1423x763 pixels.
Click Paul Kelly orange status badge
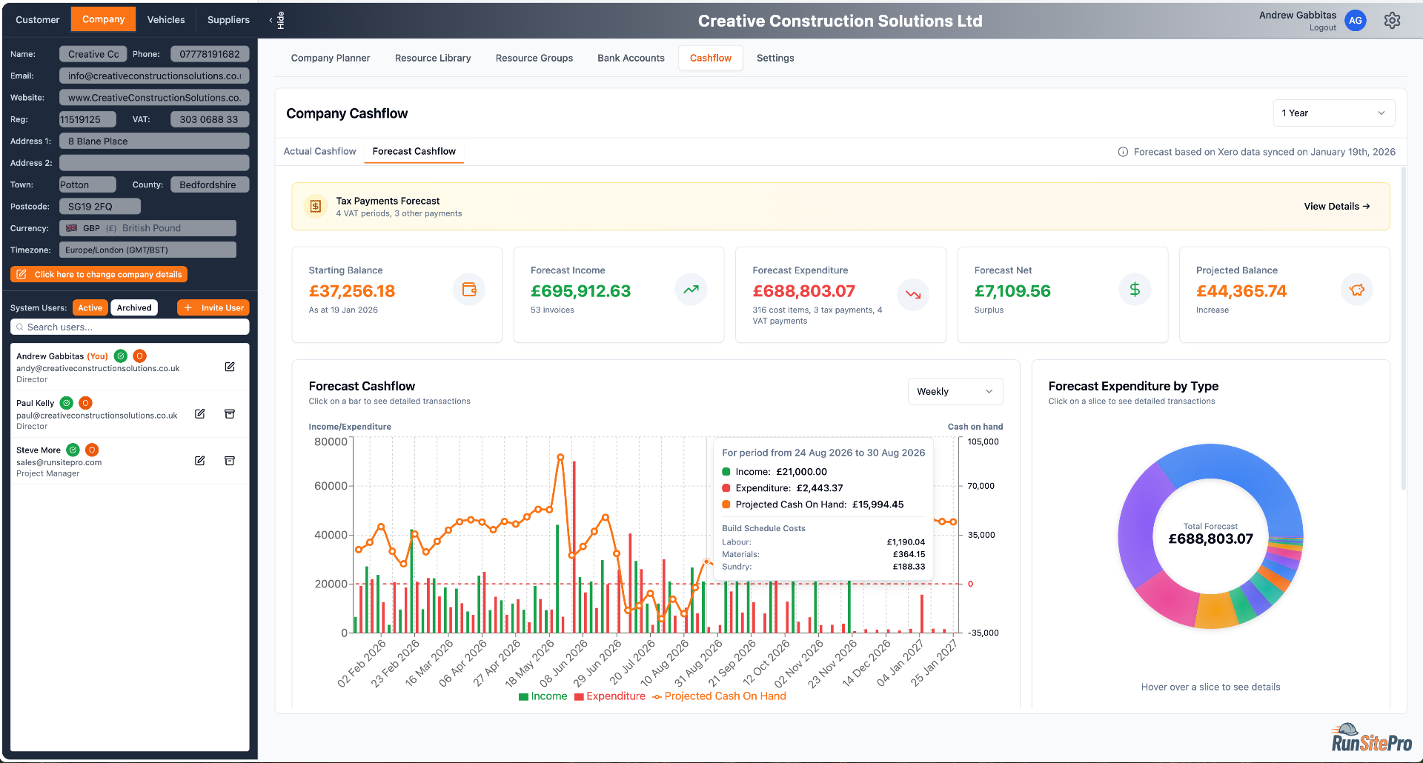click(85, 403)
